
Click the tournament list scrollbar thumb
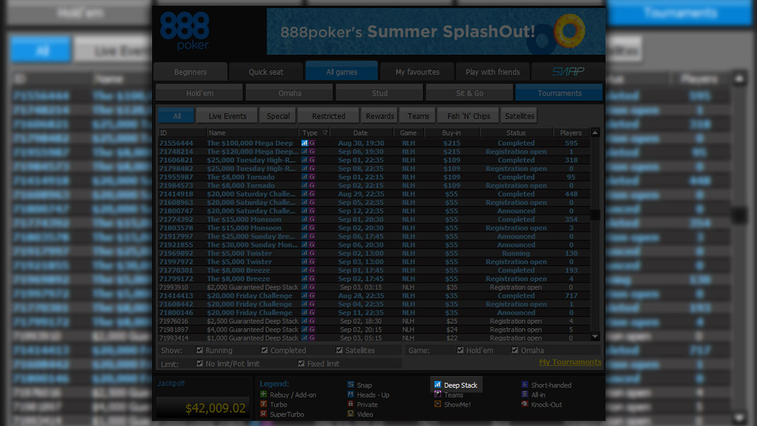coord(595,215)
